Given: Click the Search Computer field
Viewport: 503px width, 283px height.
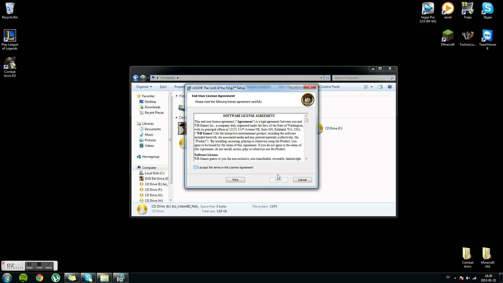Looking at the screenshot, I should pos(363,78).
